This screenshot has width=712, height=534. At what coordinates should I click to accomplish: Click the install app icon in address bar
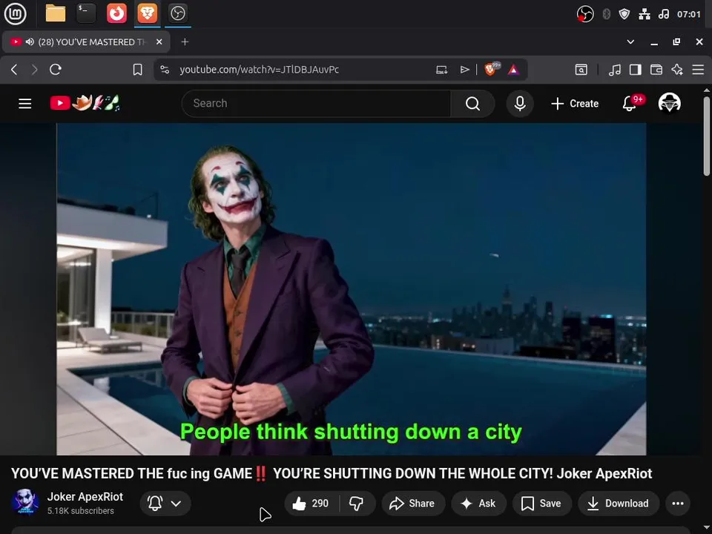pos(442,70)
